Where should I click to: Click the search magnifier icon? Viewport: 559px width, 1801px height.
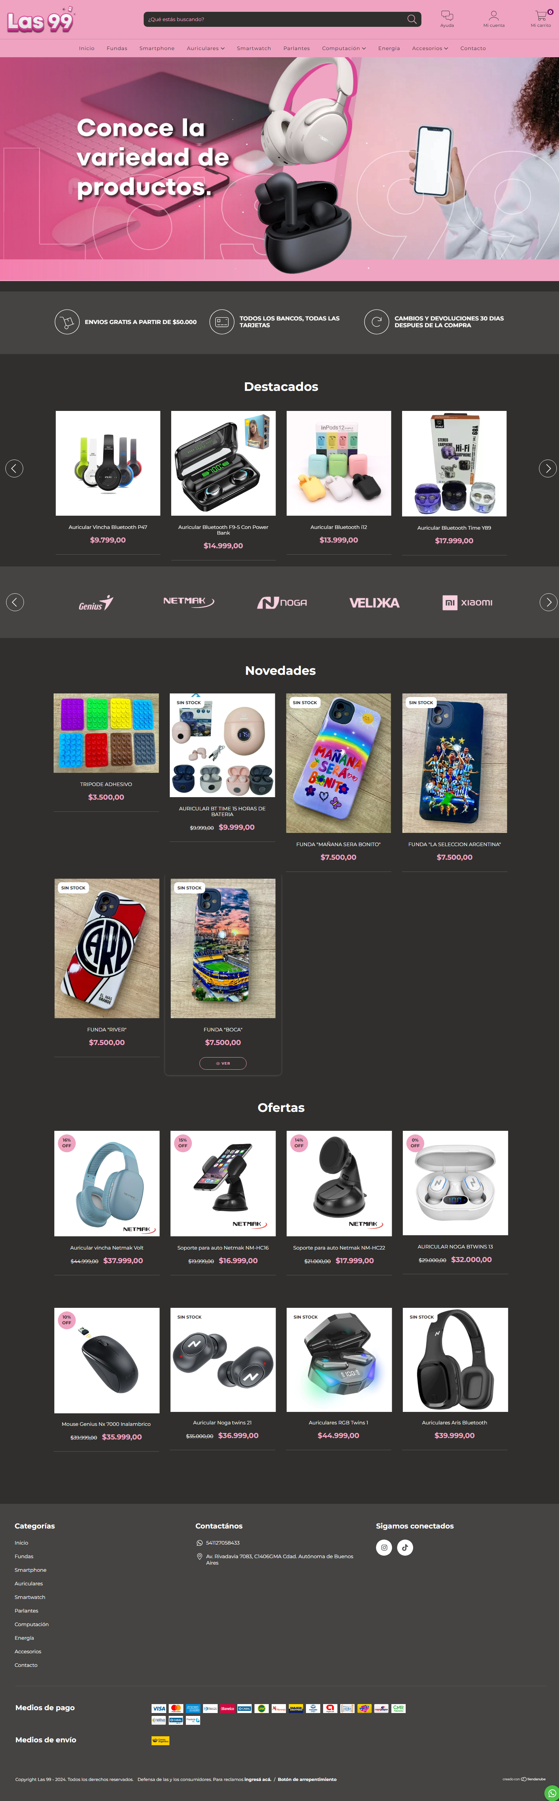click(411, 19)
